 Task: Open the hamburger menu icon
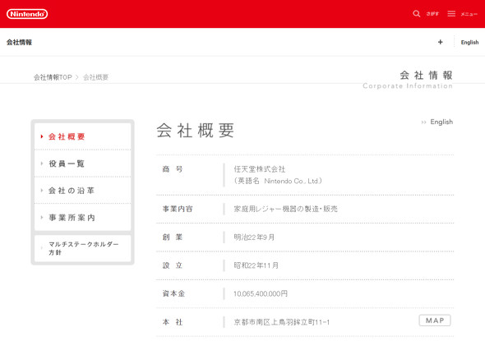451,14
